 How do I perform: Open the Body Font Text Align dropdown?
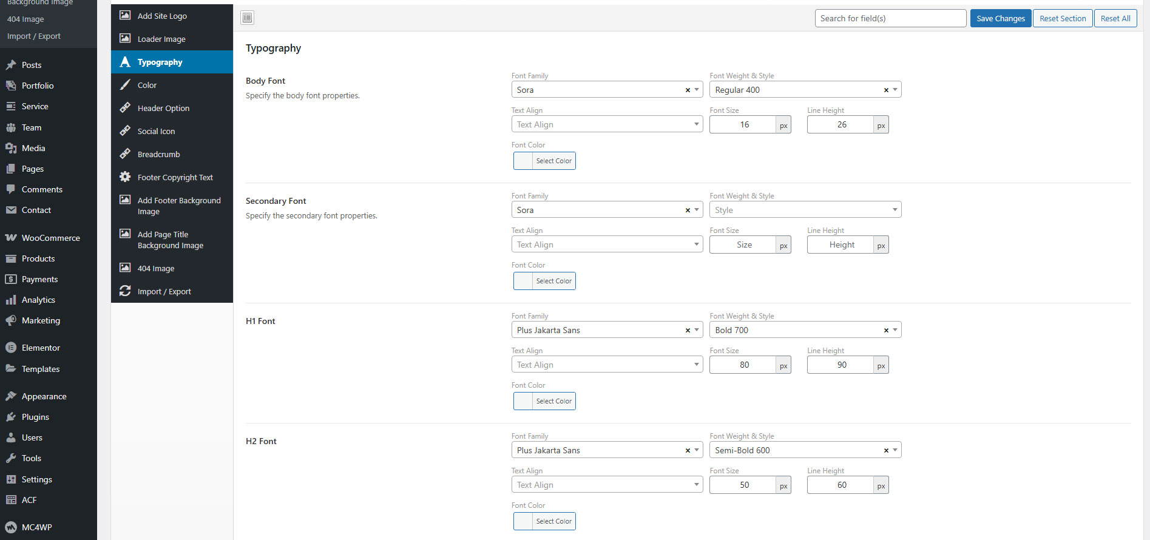pyautogui.click(x=607, y=124)
